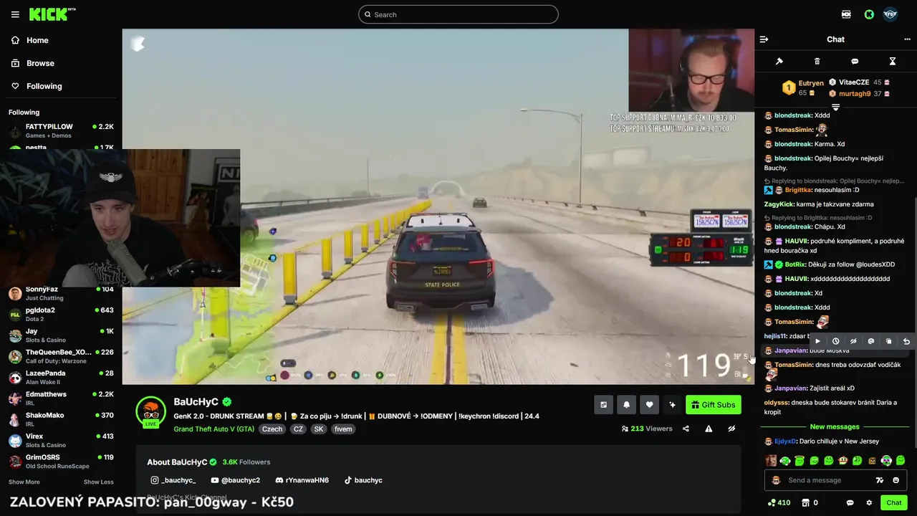Screen dimensions: 917x516
Task: Open SonnyFaz channel in sidebar
Action: (x=61, y=293)
